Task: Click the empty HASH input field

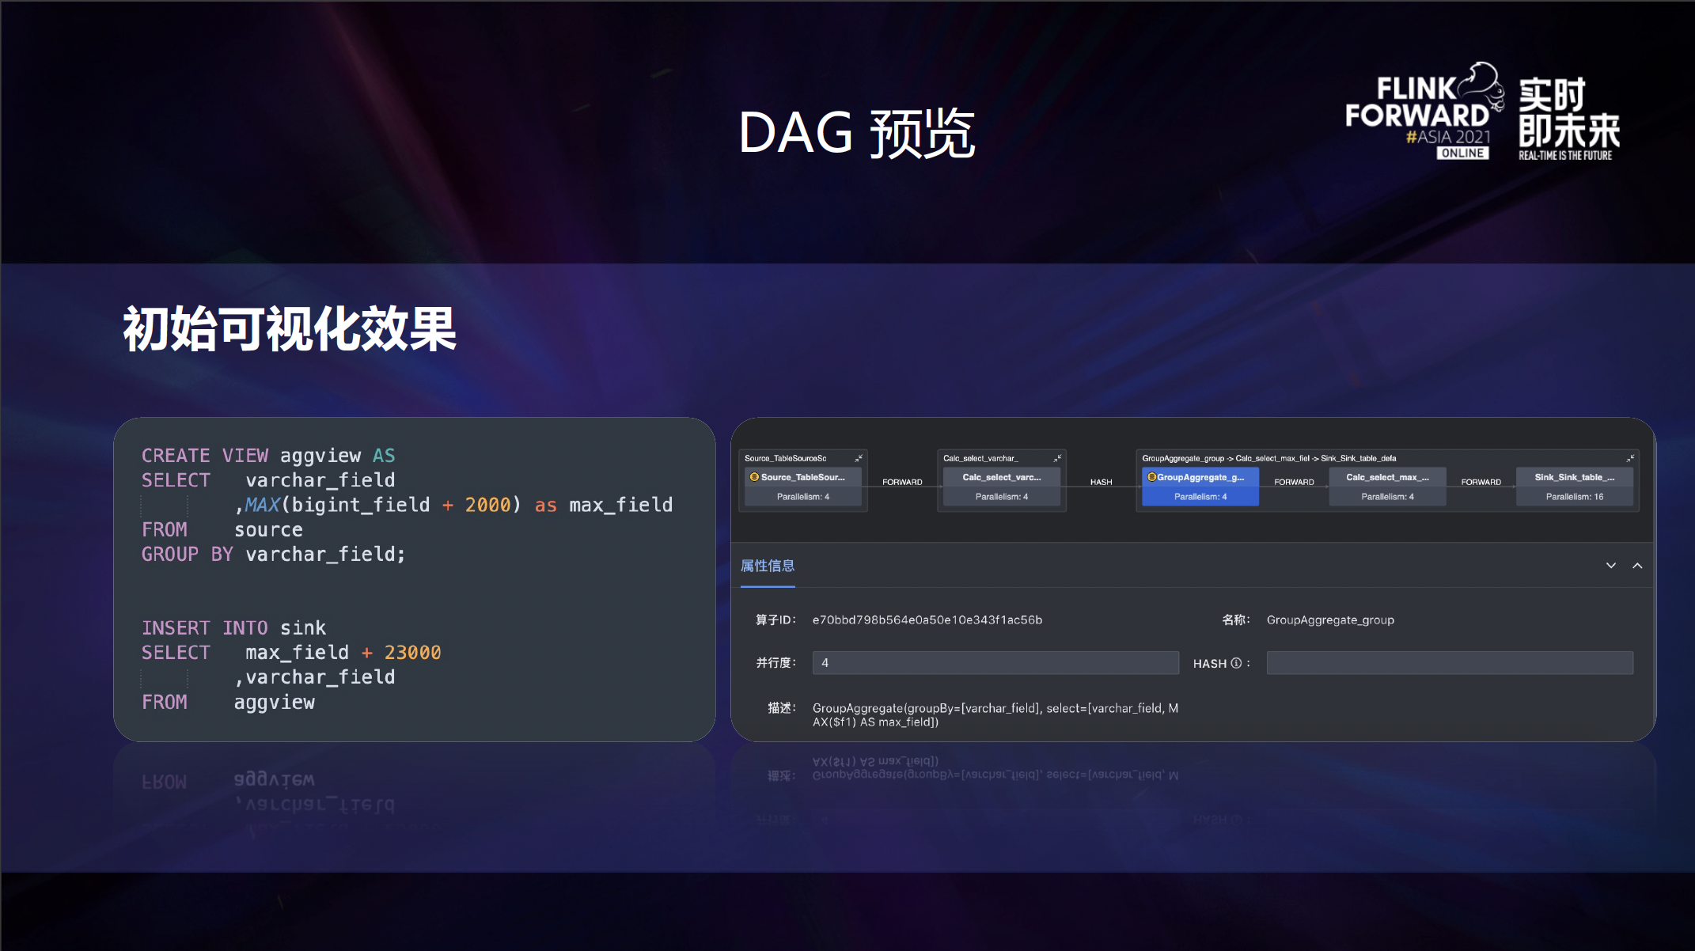Action: click(1450, 663)
